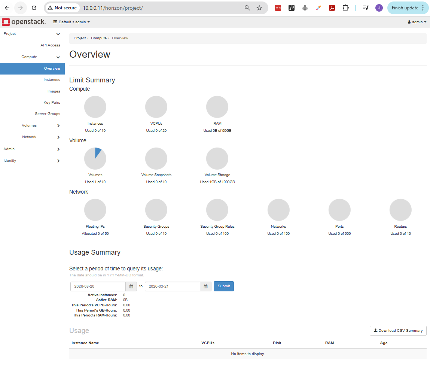Click the start date input field
Viewport: 430px width, 370px height.
click(98, 286)
